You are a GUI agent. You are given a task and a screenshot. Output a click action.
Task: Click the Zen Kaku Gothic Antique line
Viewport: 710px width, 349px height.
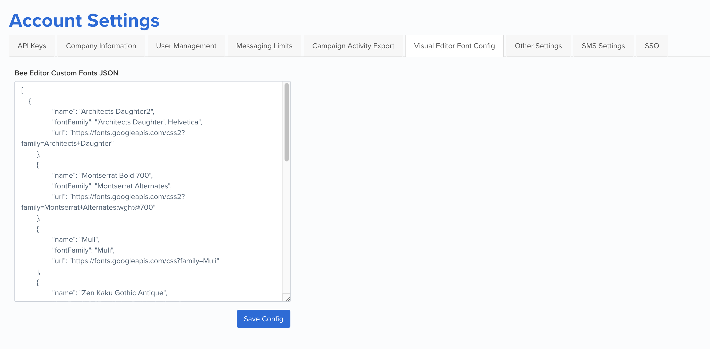coord(109,293)
